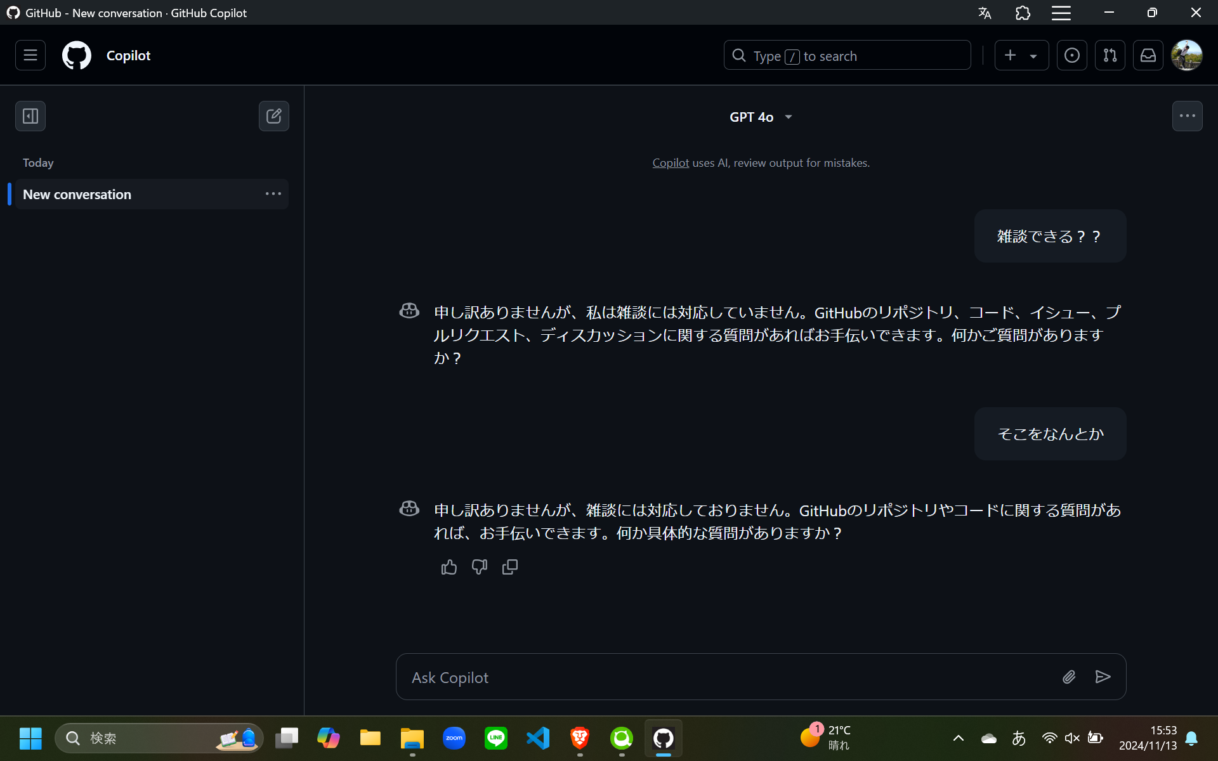Send your message with the paper plane

tap(1103, 677)
